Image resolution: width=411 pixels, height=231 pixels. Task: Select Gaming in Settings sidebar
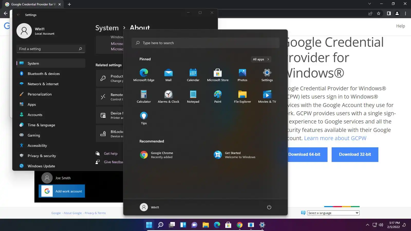(51, 135)
